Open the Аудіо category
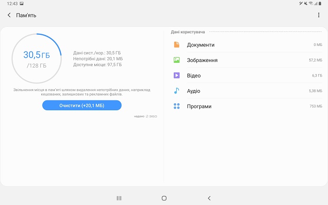 [x=248, y=91]
